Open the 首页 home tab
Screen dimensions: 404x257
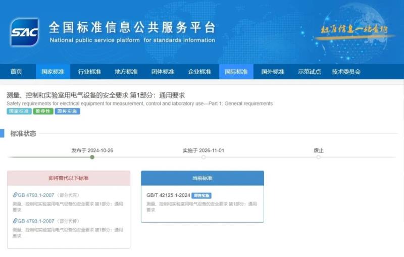coord(16,72)
